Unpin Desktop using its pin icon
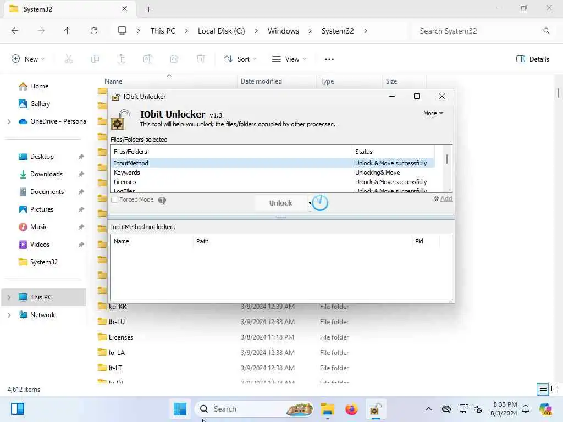Viewport: 563px width, 422px height. click(81, 157)
